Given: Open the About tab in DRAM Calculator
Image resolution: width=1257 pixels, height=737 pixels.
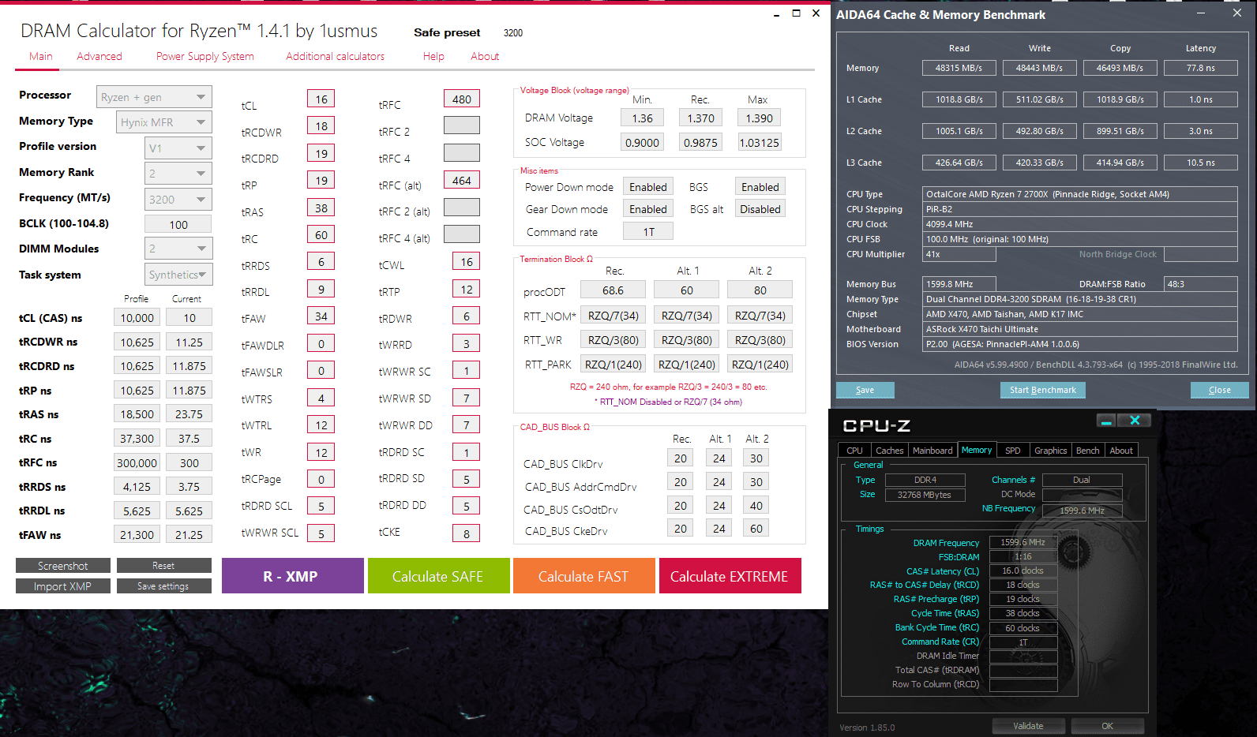Looking at the screenshot, I should coord(485,56).
